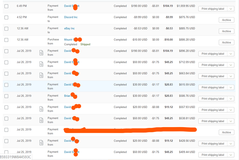Select checkbox of the $557.93 USD balance row

(6, 107)
